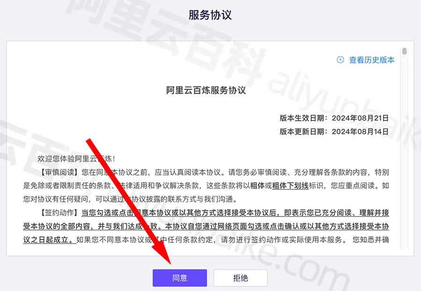The width and height of the screenshot is (421, 291).
Task: Click the purple 同意 confirmation button
Action: 180,277
